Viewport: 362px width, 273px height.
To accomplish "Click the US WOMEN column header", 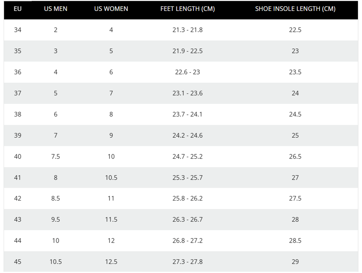I will tap(111, 9).
